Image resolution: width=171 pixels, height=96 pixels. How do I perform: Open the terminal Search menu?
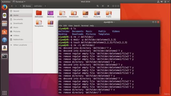pyautogui.click(x=77, y=26)
